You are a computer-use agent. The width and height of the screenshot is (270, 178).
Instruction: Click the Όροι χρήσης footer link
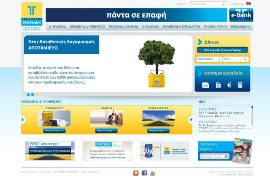[x=89, y=172]
